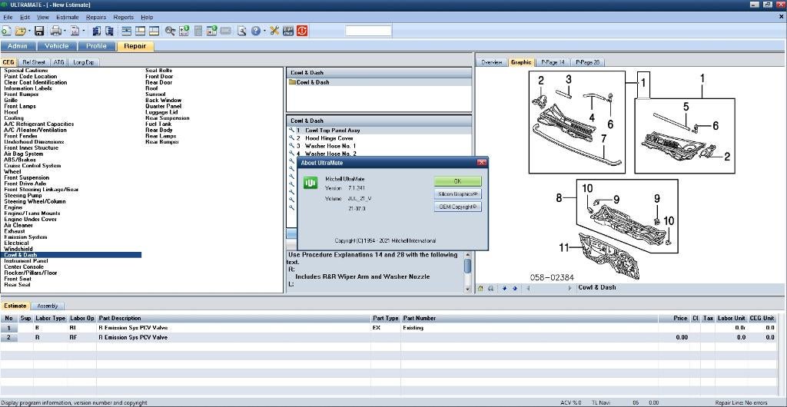This screenshot has width=787, height=407.
Task: Open the dropdown arrow next to Help icon
Action: point(264,31)
